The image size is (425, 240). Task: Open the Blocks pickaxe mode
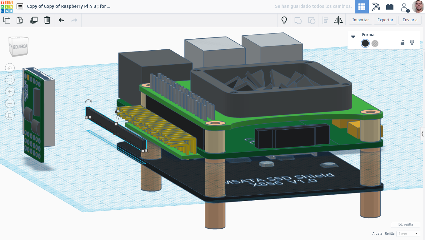point(376,7)
